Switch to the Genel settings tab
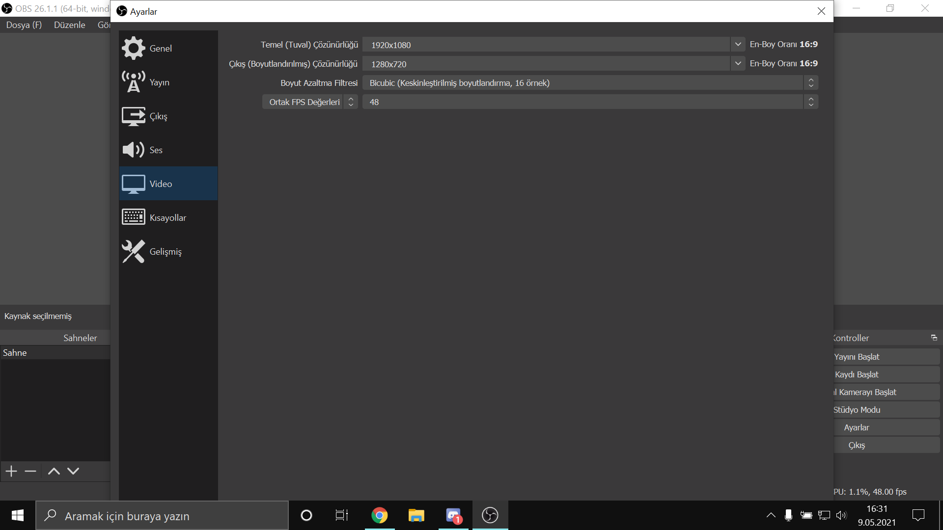This screenshot has width=943, height=530. [x=168, y=48]
